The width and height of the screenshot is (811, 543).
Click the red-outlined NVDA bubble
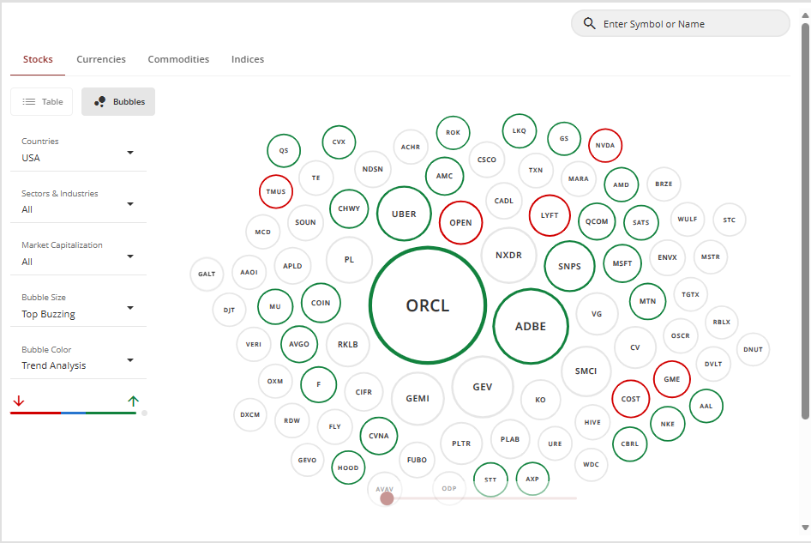(605, 146)
